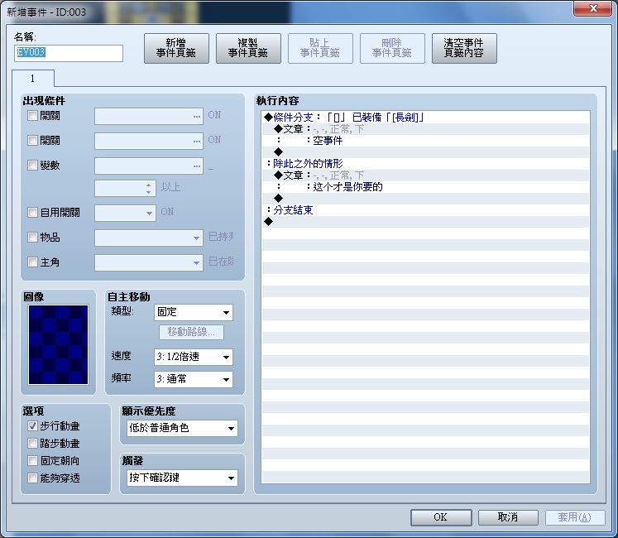Enable the 物品 condition checkbox

pyautogui.click(x=32, y=237)
